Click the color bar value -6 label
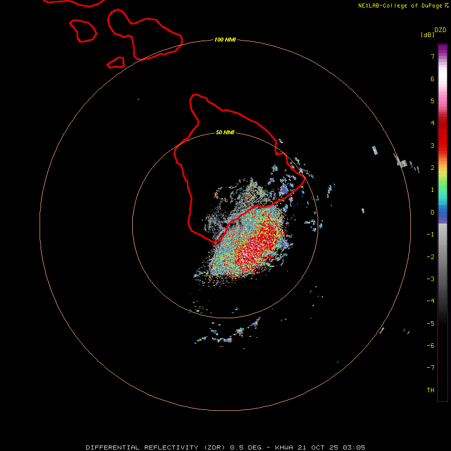The image size is (451, 451). click(x=430, y=346)
